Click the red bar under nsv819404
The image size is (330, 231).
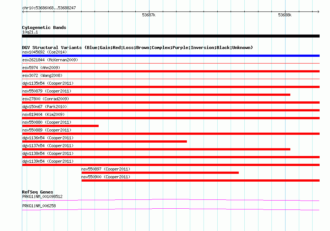point(171,118)
